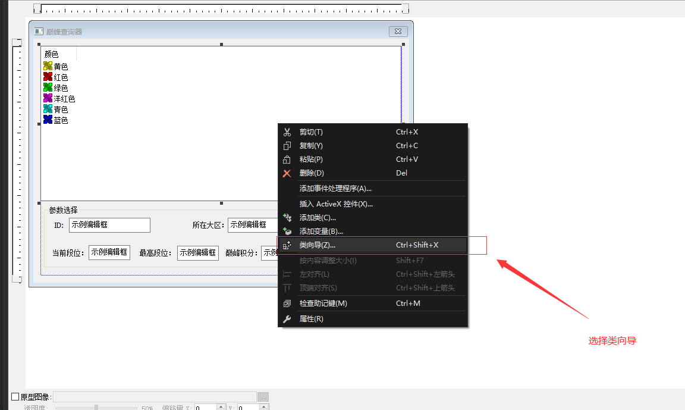Click the Class Wizard icon beside 类向导(Z)
685x410 pixels.
[288, 245]
